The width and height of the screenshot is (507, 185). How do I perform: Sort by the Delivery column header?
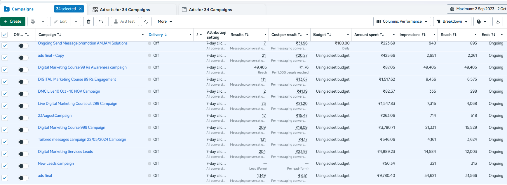coord(158,35)
